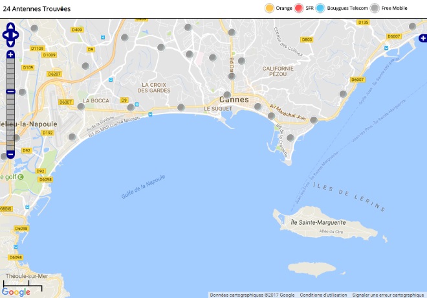Open Signaler une erreur cartographique link
The width and height of the screenshot is (427, 298).
point(388,295)
